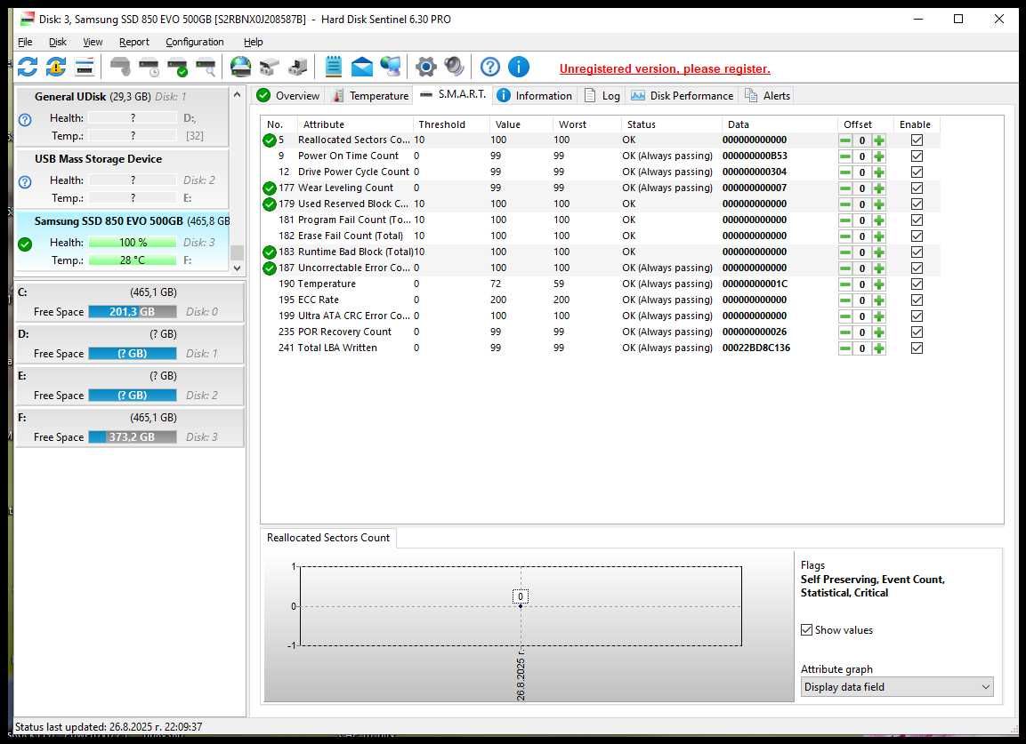The image size is (1026, 744).
Task: Toggle Enable checkbox for Total LBA Written
Action: (917, 348)
